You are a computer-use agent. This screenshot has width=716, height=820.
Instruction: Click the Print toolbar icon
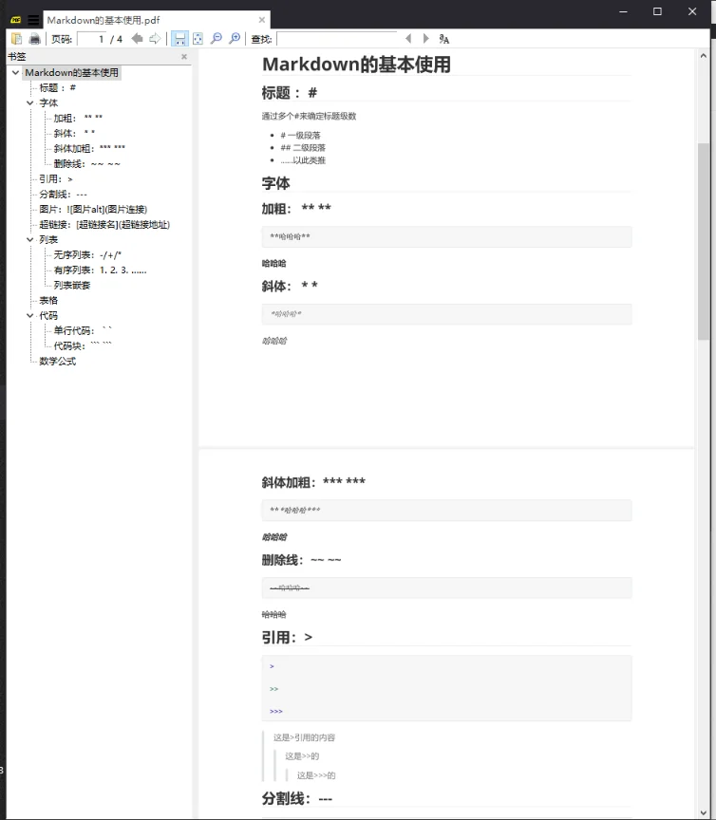click(34, 39)
